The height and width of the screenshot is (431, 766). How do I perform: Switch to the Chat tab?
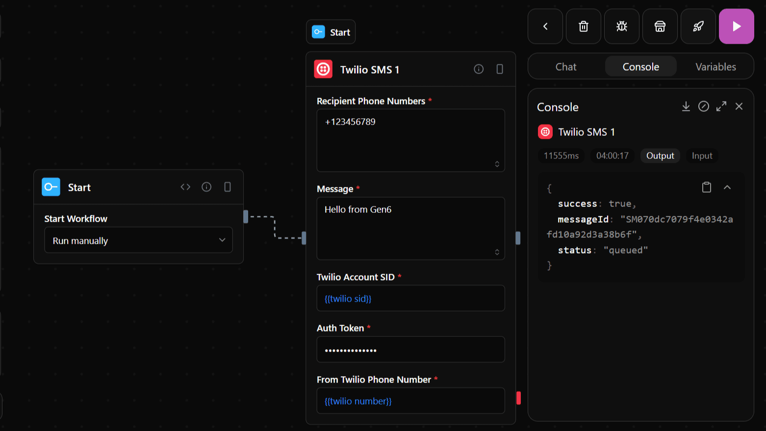(566, 66)
